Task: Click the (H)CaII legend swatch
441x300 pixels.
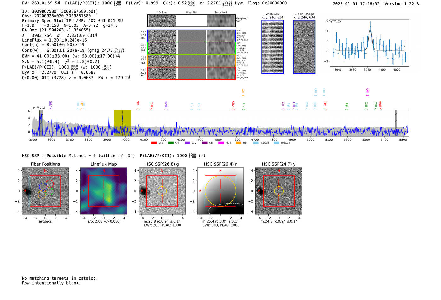Action: (277, 143)
